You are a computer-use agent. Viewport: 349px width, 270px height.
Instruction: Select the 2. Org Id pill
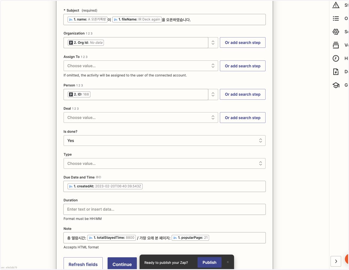pyautogui.click(x=86, y=43)
